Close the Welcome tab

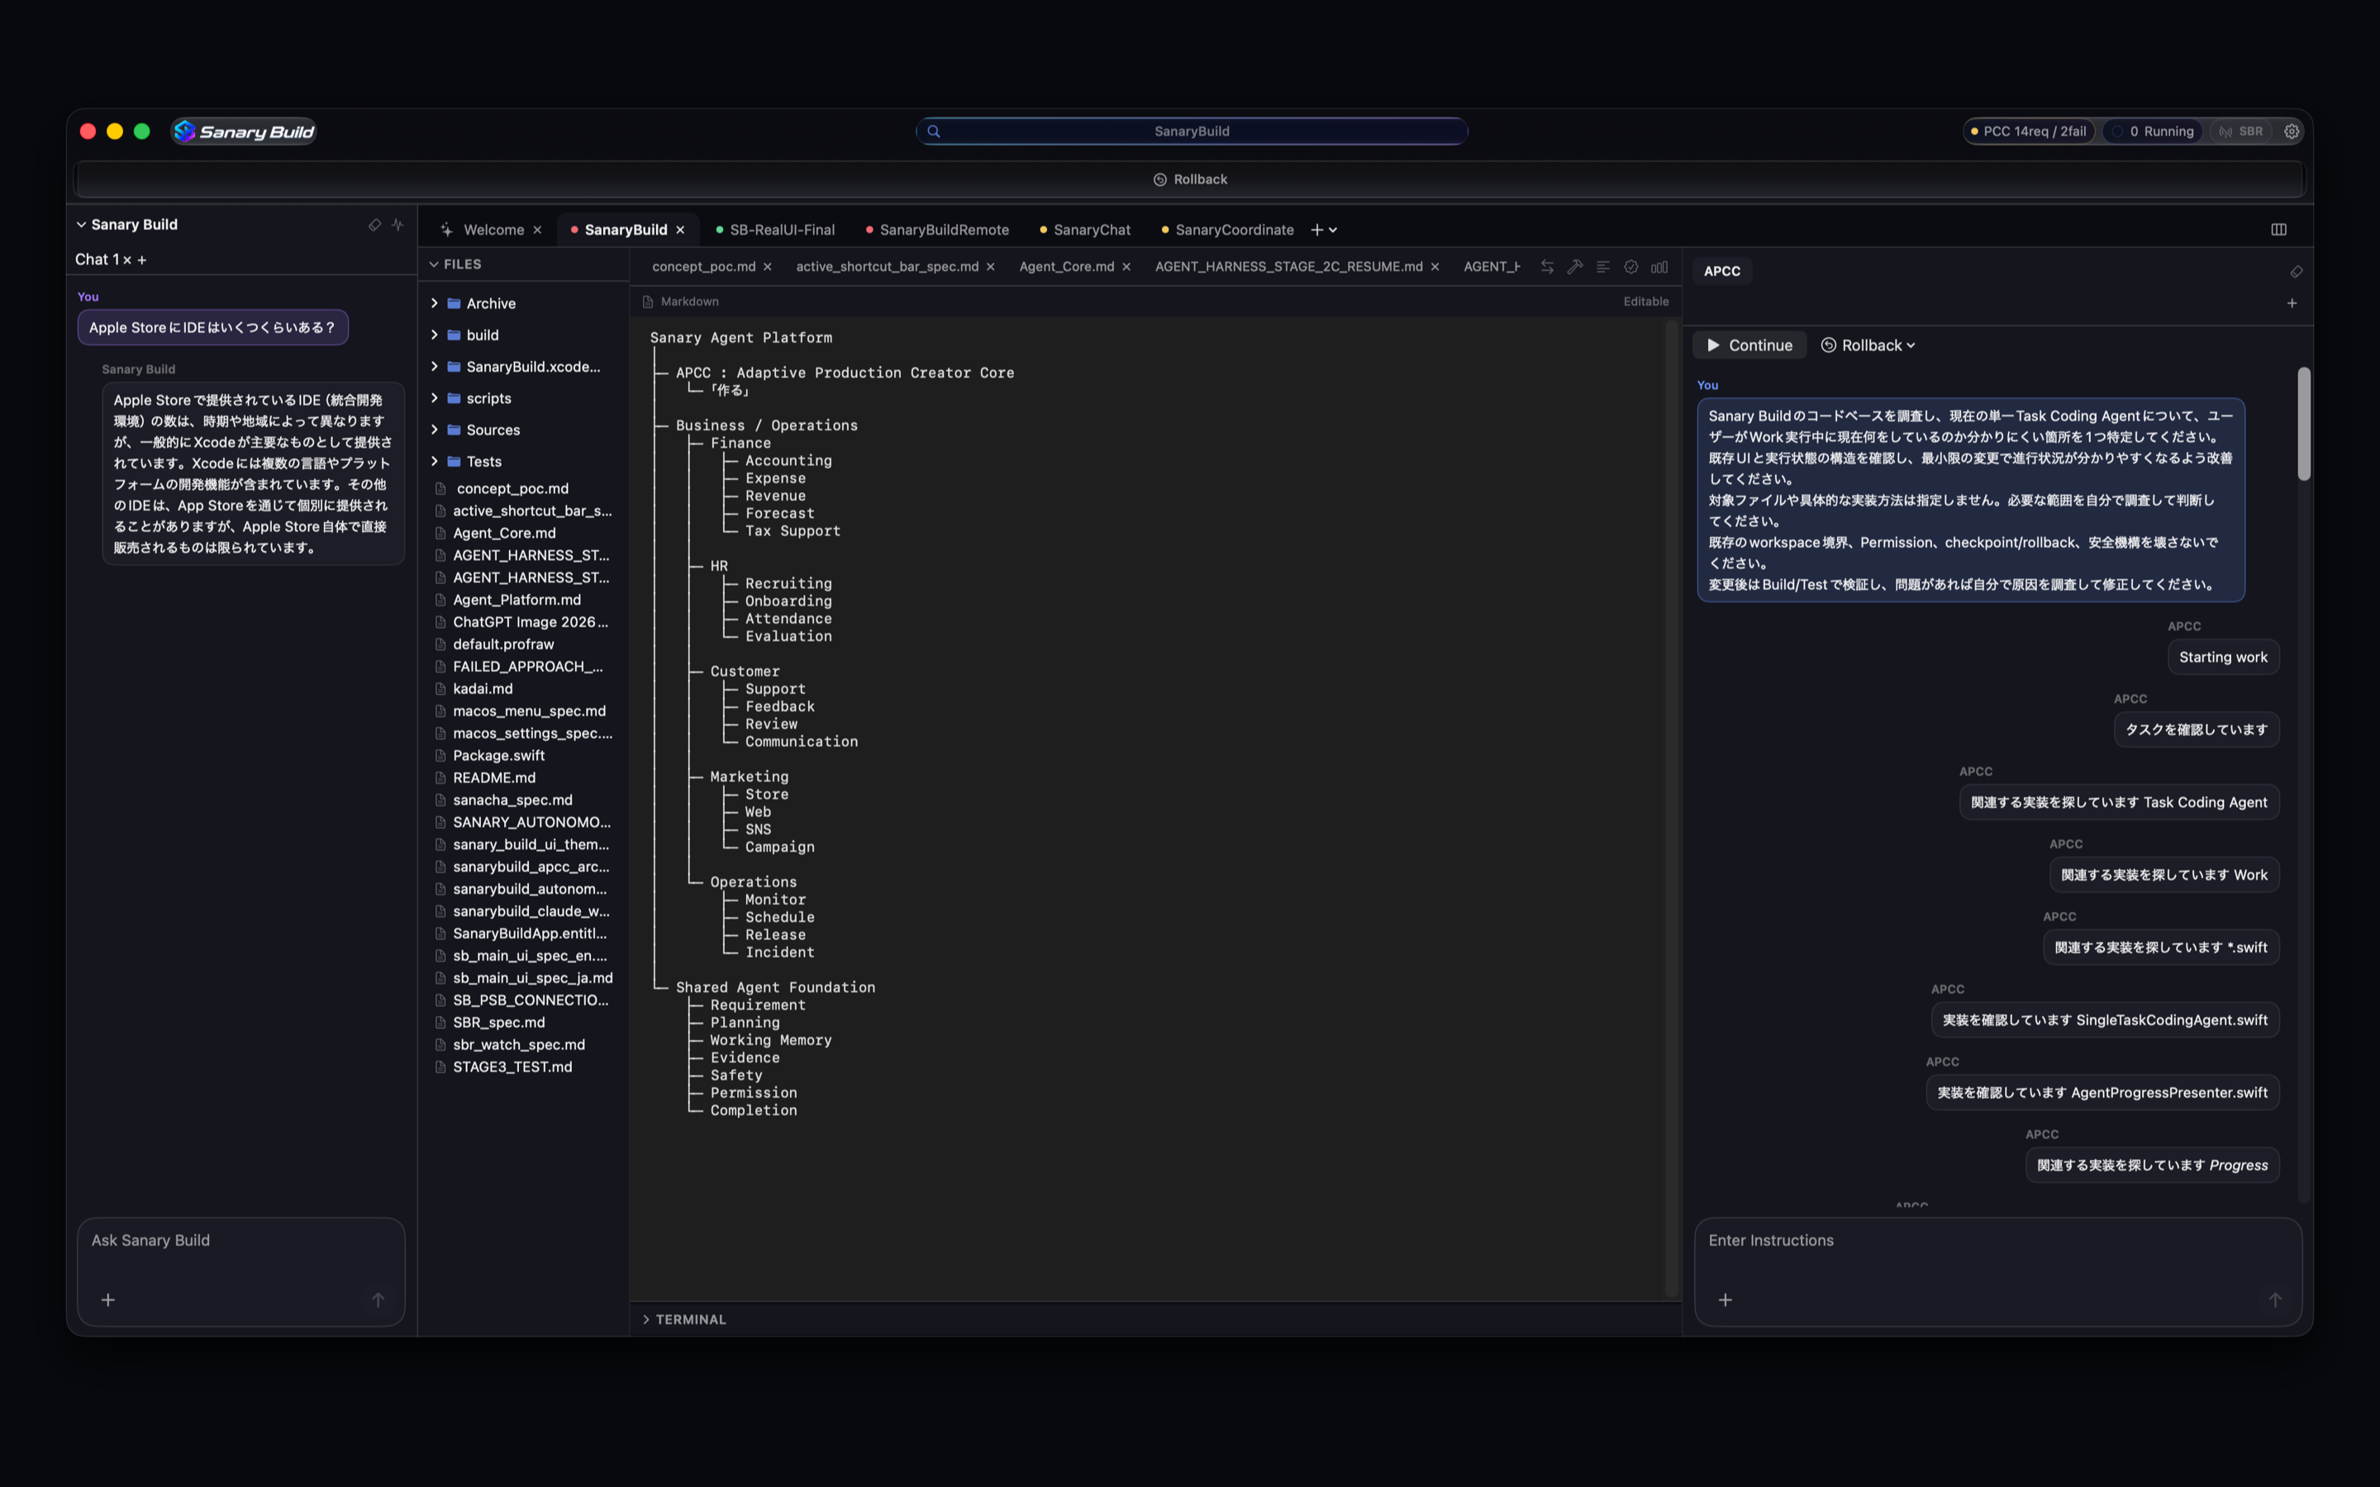pyautogui.click(x=537, y=229)
